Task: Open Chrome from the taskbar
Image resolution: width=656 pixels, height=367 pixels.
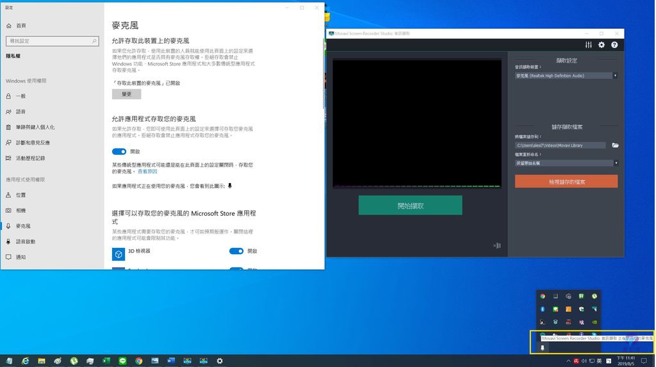Action: click(x=139, y=361)
